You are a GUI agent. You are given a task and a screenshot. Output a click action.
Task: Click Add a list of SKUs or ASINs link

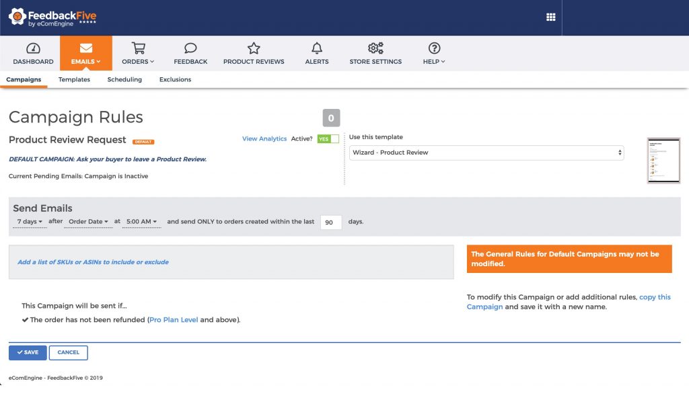click(x=93, y=262)
